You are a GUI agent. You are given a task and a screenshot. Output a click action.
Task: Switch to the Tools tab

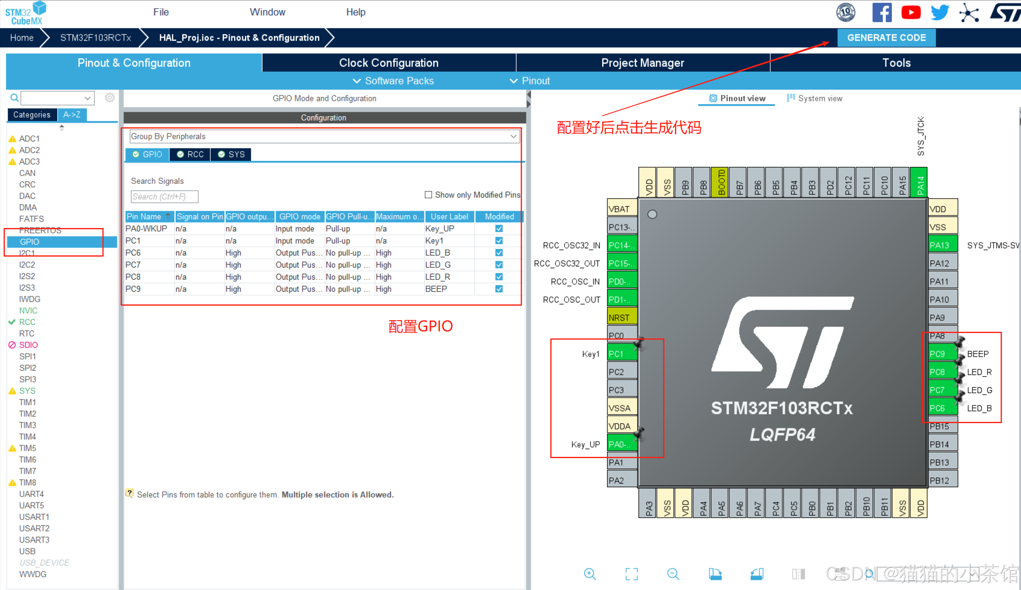[x=896, y=63]
